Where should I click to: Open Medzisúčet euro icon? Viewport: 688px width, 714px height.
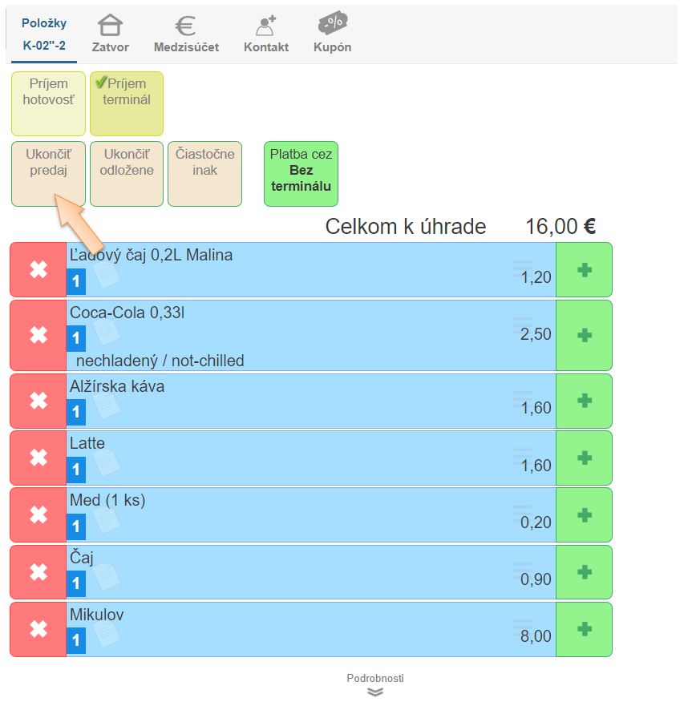186,26
